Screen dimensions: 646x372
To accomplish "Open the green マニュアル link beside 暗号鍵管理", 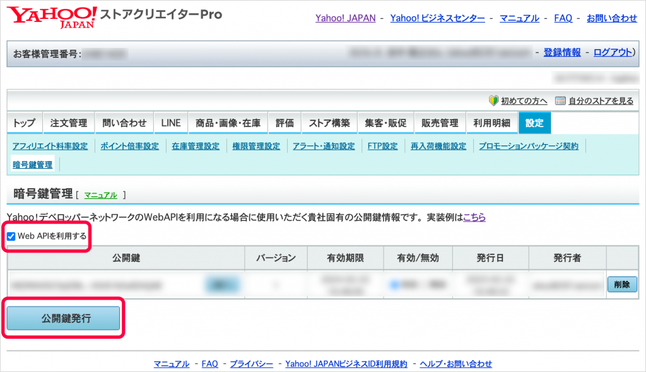I will (x=100, y=195).
